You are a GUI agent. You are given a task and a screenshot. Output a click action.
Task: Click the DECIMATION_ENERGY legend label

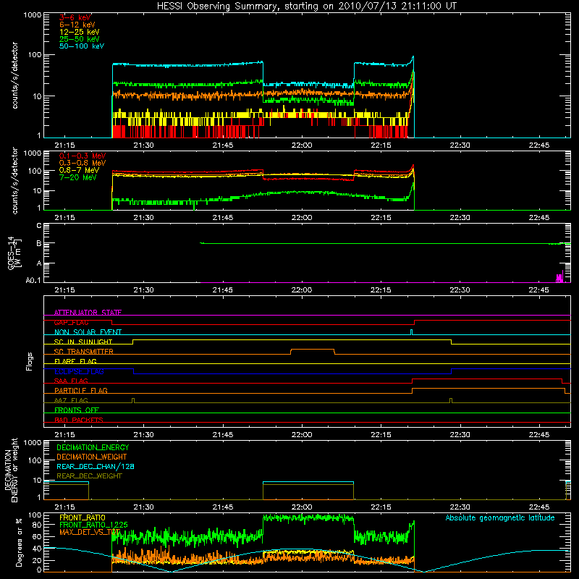[93, 447]
